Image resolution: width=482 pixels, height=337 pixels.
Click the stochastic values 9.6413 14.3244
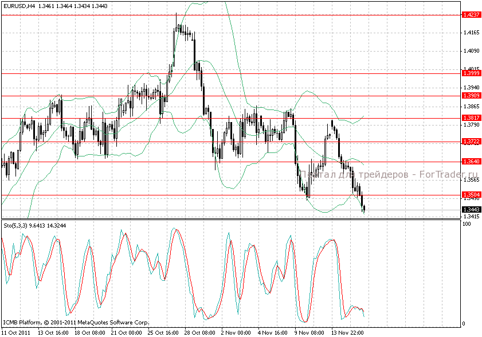pyautogui.click(x=48, y=226)
